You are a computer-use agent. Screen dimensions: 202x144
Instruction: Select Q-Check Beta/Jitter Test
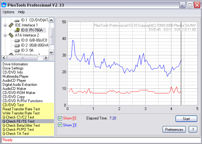[28, 125]
